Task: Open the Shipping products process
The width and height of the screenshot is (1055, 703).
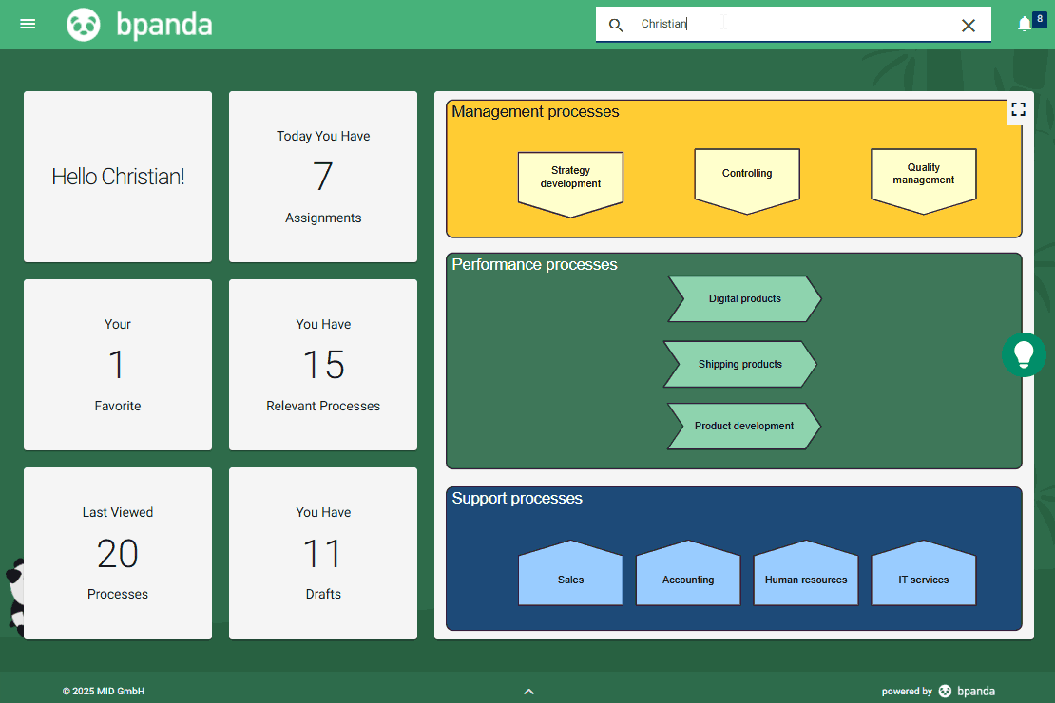Action: point(739,364)
